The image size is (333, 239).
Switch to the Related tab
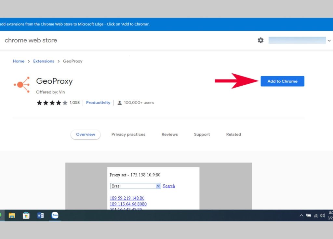point(233,134)
